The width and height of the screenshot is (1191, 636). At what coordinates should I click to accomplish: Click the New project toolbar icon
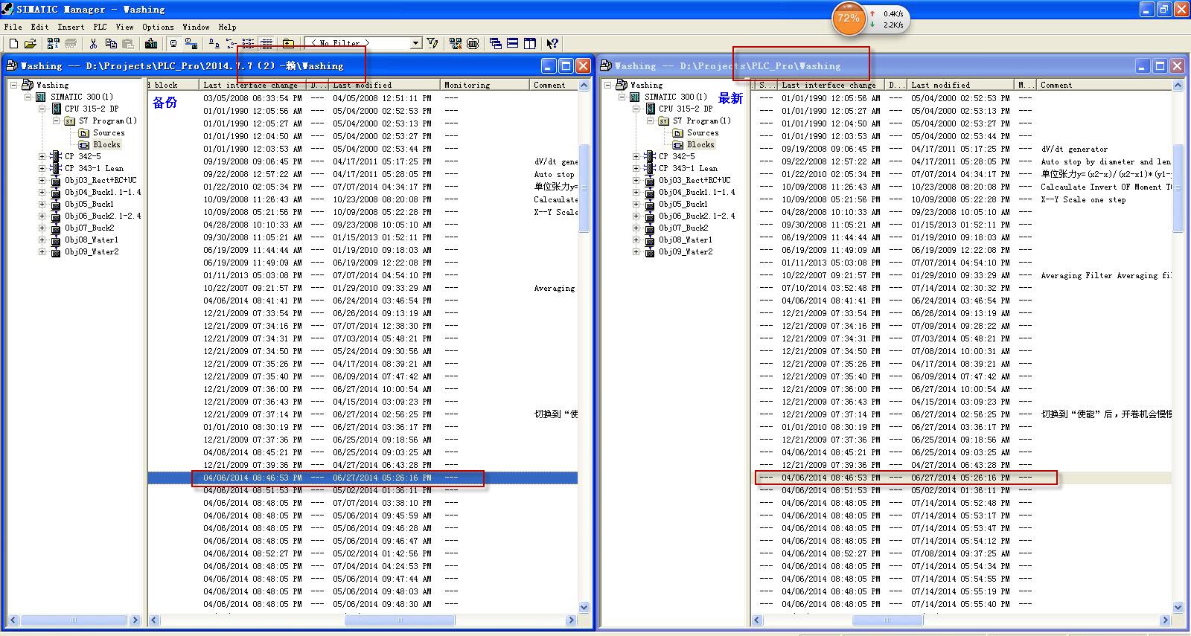[13, 44]
